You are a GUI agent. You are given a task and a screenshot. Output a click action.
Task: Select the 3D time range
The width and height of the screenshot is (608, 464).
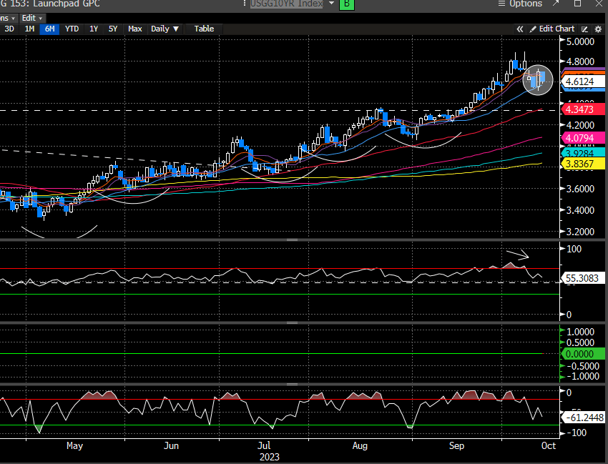(9, 29)
